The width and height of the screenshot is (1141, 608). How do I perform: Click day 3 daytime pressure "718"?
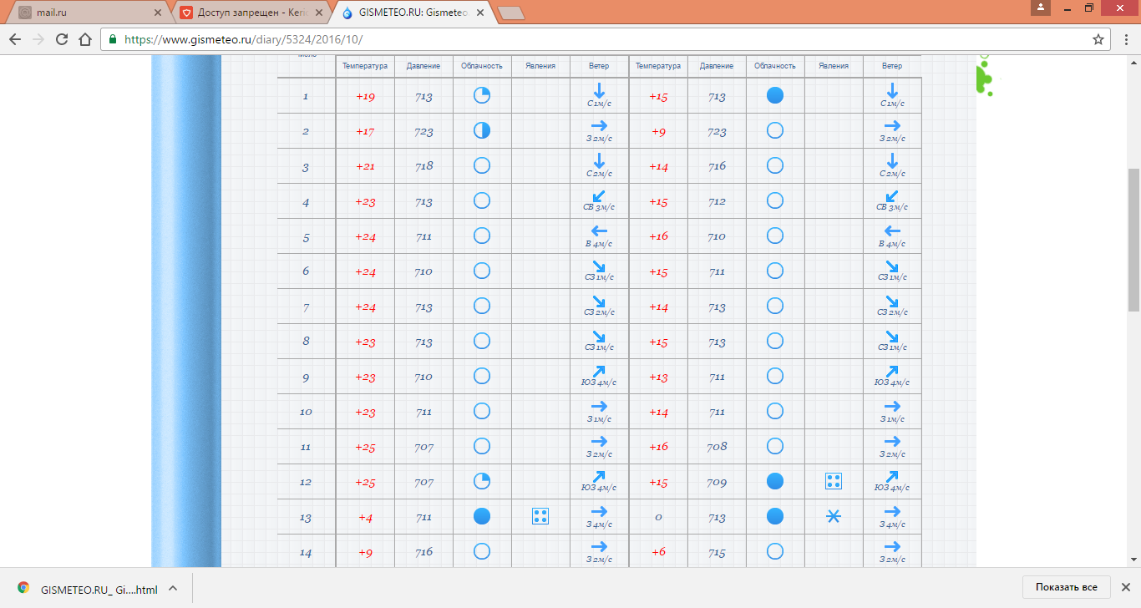[423, 166]
